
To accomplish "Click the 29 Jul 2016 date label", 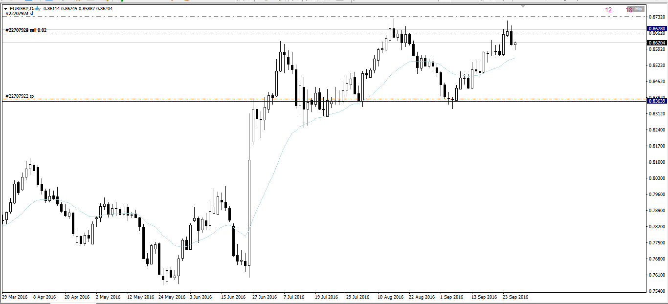I will 358,297.
